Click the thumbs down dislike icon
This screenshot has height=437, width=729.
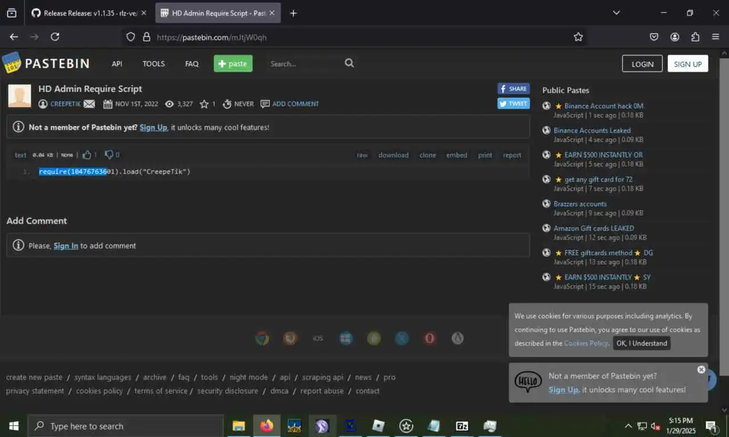click(x=109, y=155)
